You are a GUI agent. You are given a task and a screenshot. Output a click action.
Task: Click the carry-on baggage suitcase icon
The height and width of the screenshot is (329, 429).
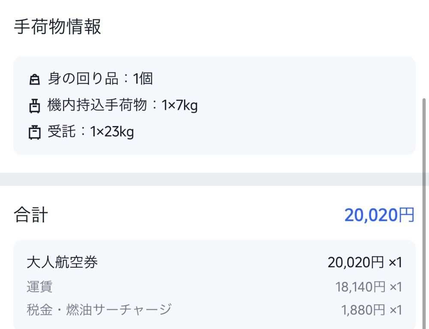pos(35,106)
